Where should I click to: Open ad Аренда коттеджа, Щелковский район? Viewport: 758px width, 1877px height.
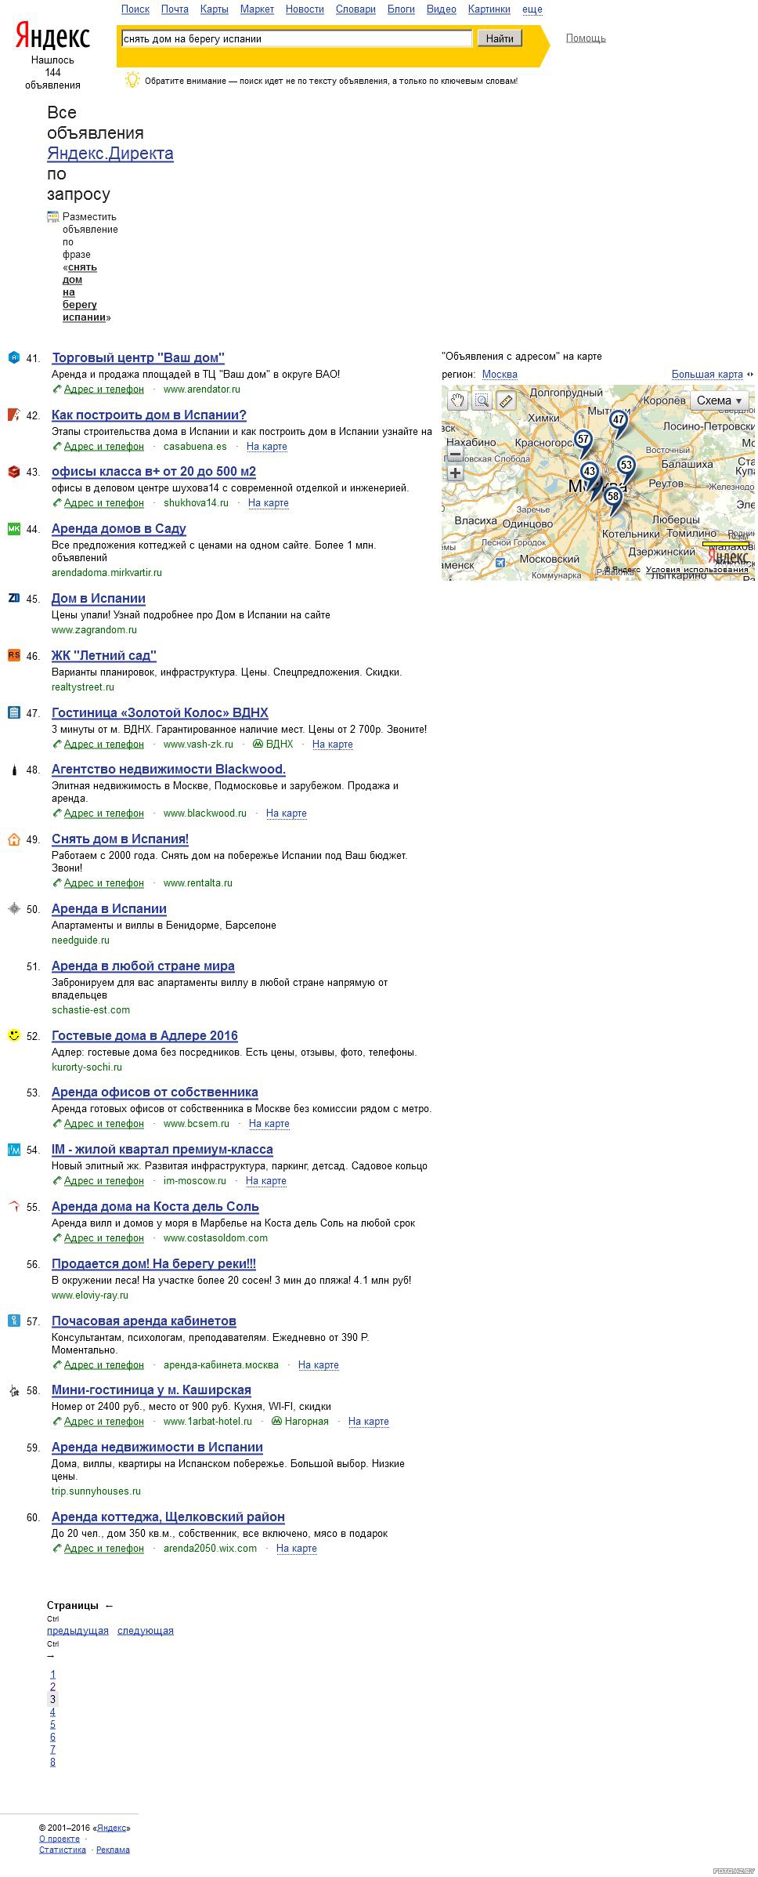coord(168,1517)
